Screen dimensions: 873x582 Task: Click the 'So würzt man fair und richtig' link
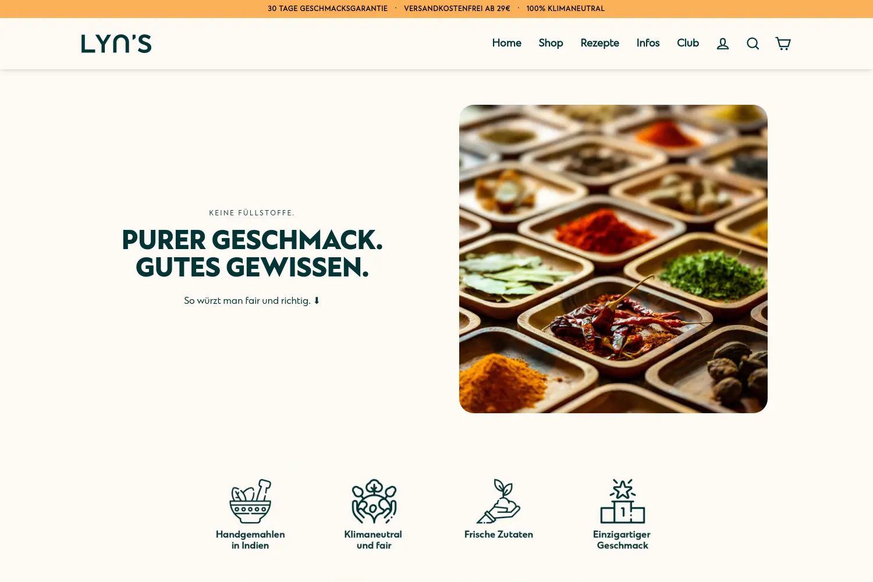[252, 301]
